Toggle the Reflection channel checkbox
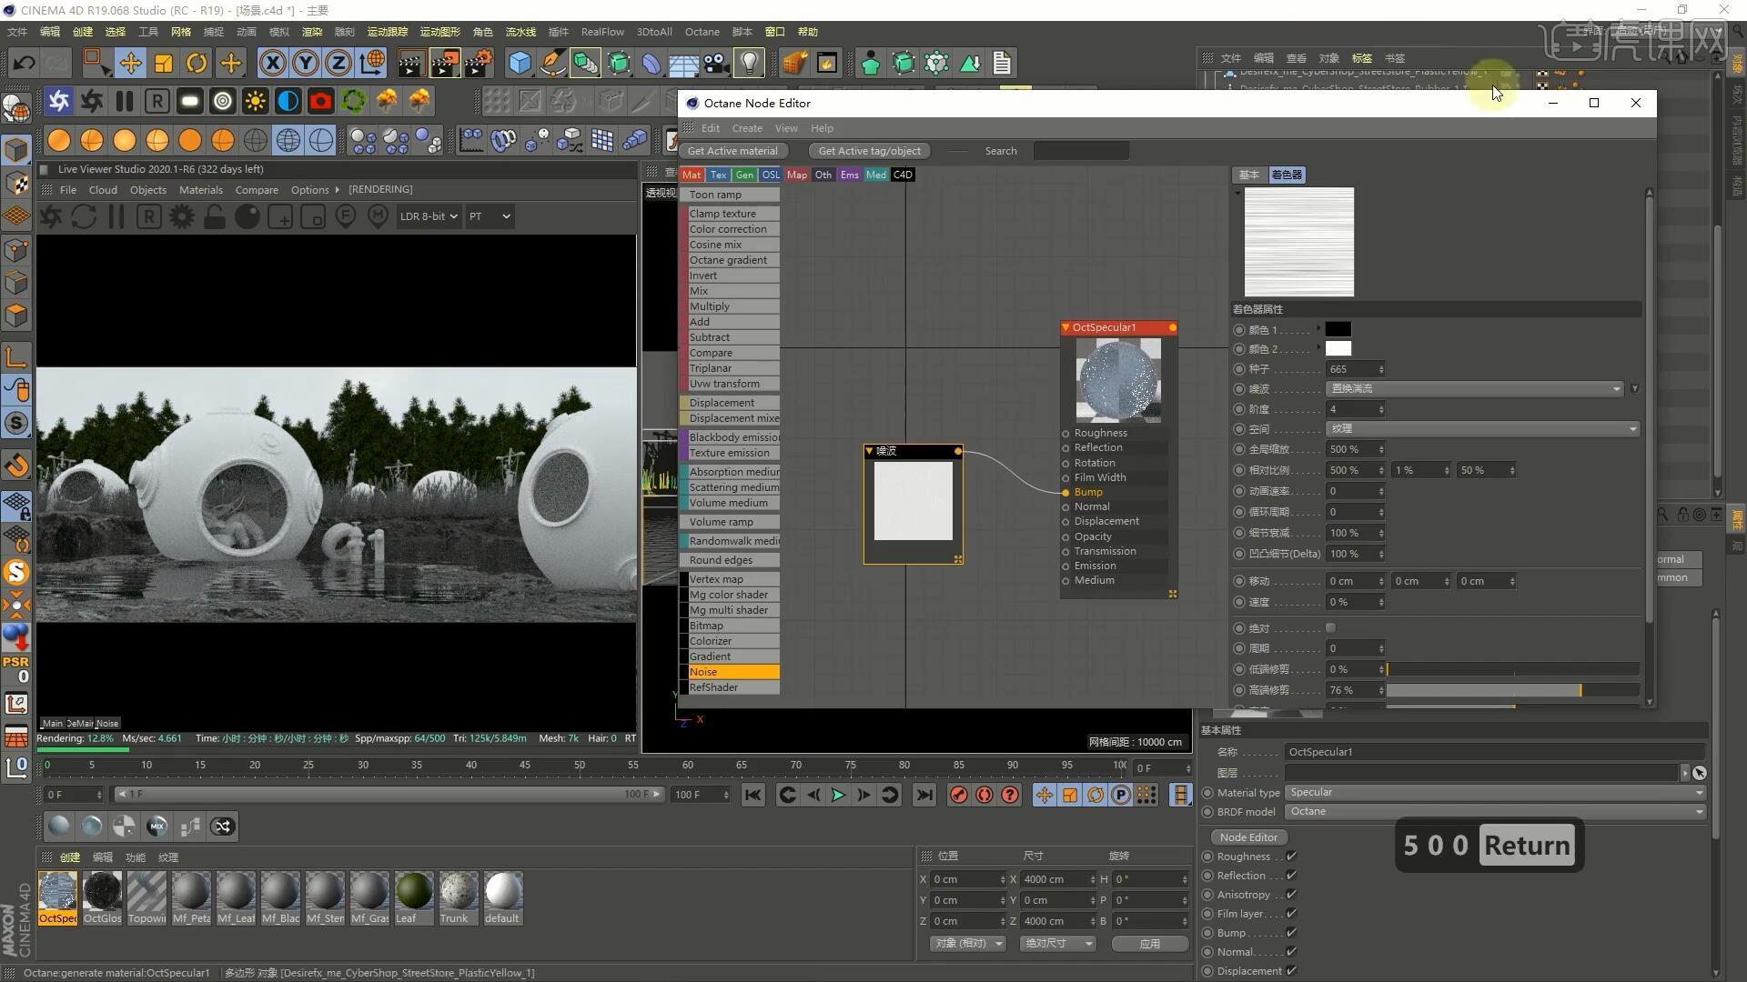Image resolution: width=1747 pixels, height=982 pixels. coord(1291,876)
